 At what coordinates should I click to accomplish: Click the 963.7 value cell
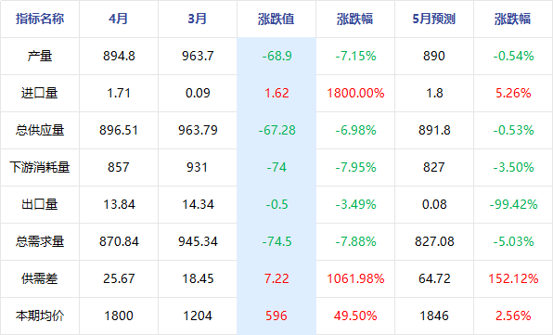(x=198, y=56)
